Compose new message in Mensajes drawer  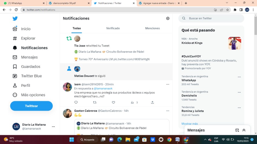tap(237, 130)
